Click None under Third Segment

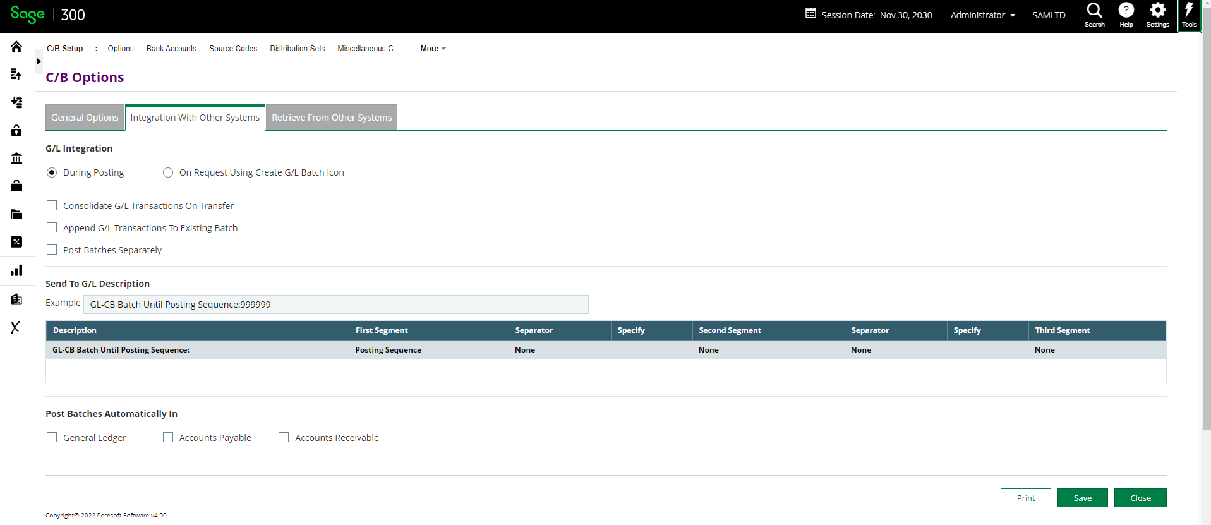[x=1045, y=350]
